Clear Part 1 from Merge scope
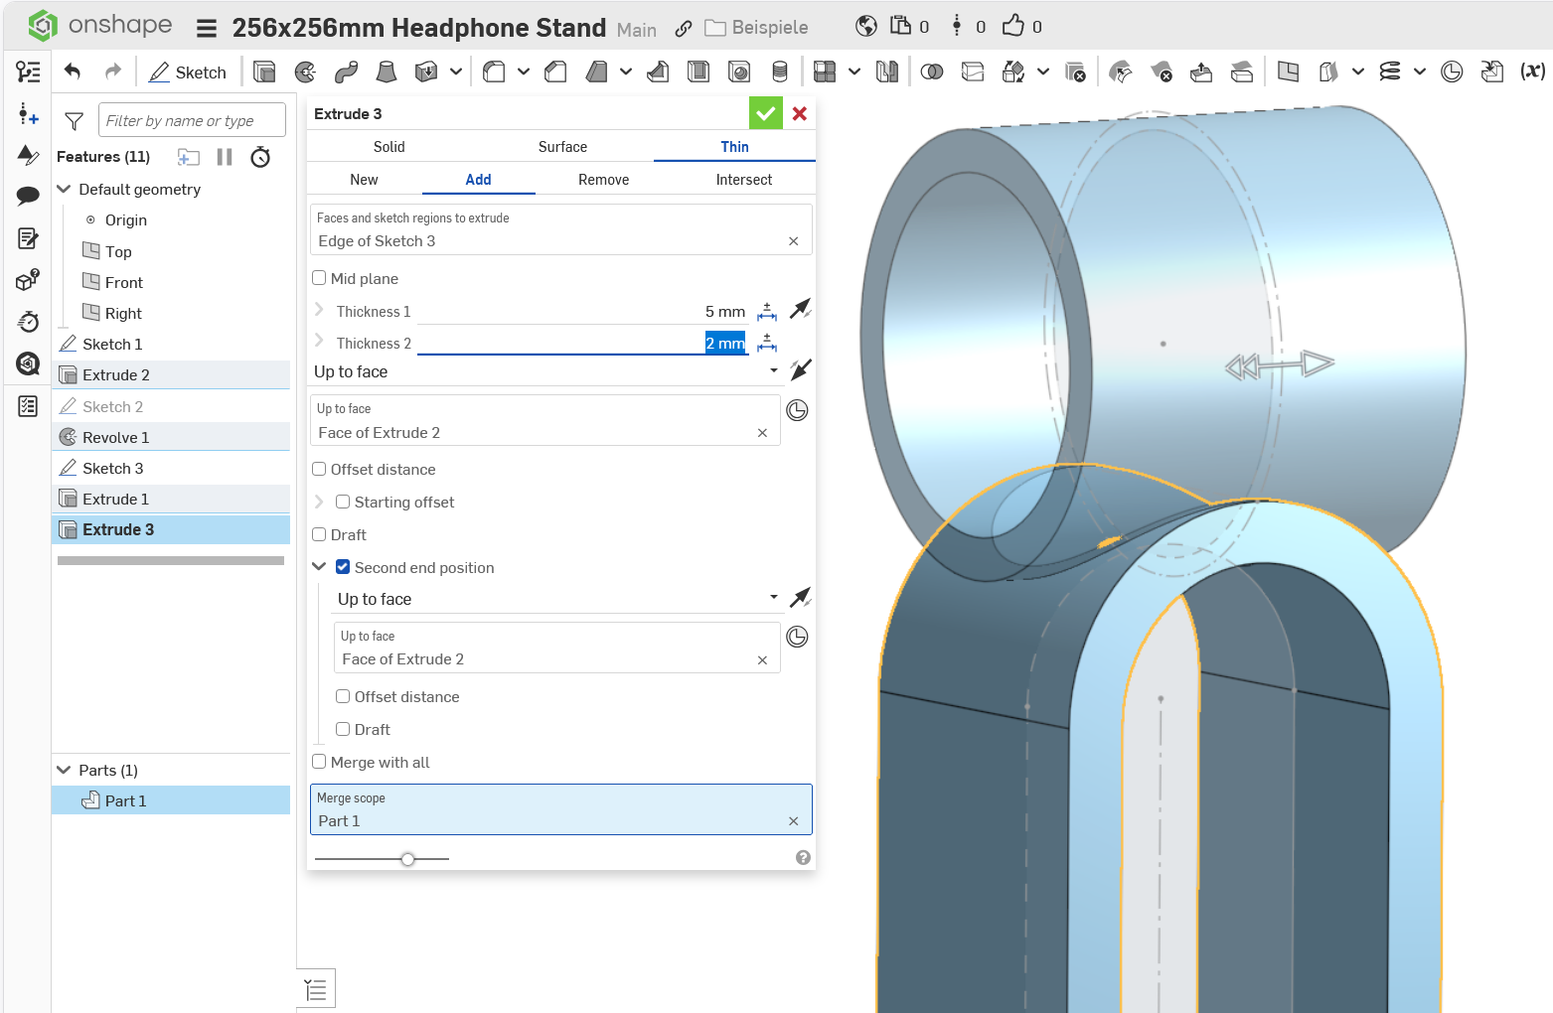The height and width of the screenshot is (1013, 1553). click(x=794, y=821)
